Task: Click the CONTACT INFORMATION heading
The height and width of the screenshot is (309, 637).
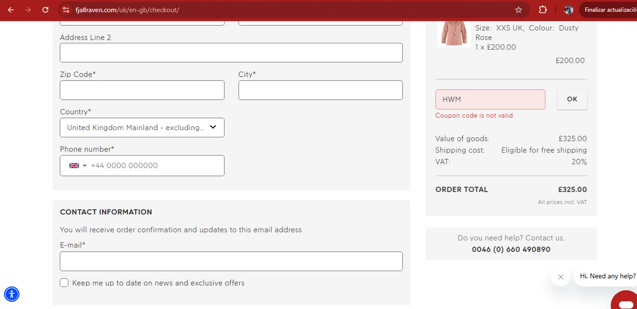Action: coord(106,212)
